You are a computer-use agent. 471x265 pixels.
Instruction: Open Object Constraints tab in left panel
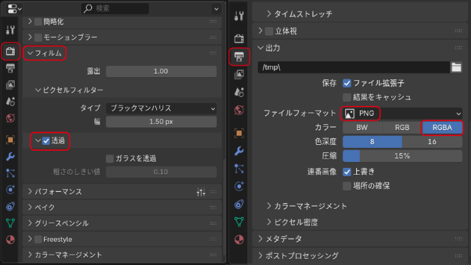point(10,207)
